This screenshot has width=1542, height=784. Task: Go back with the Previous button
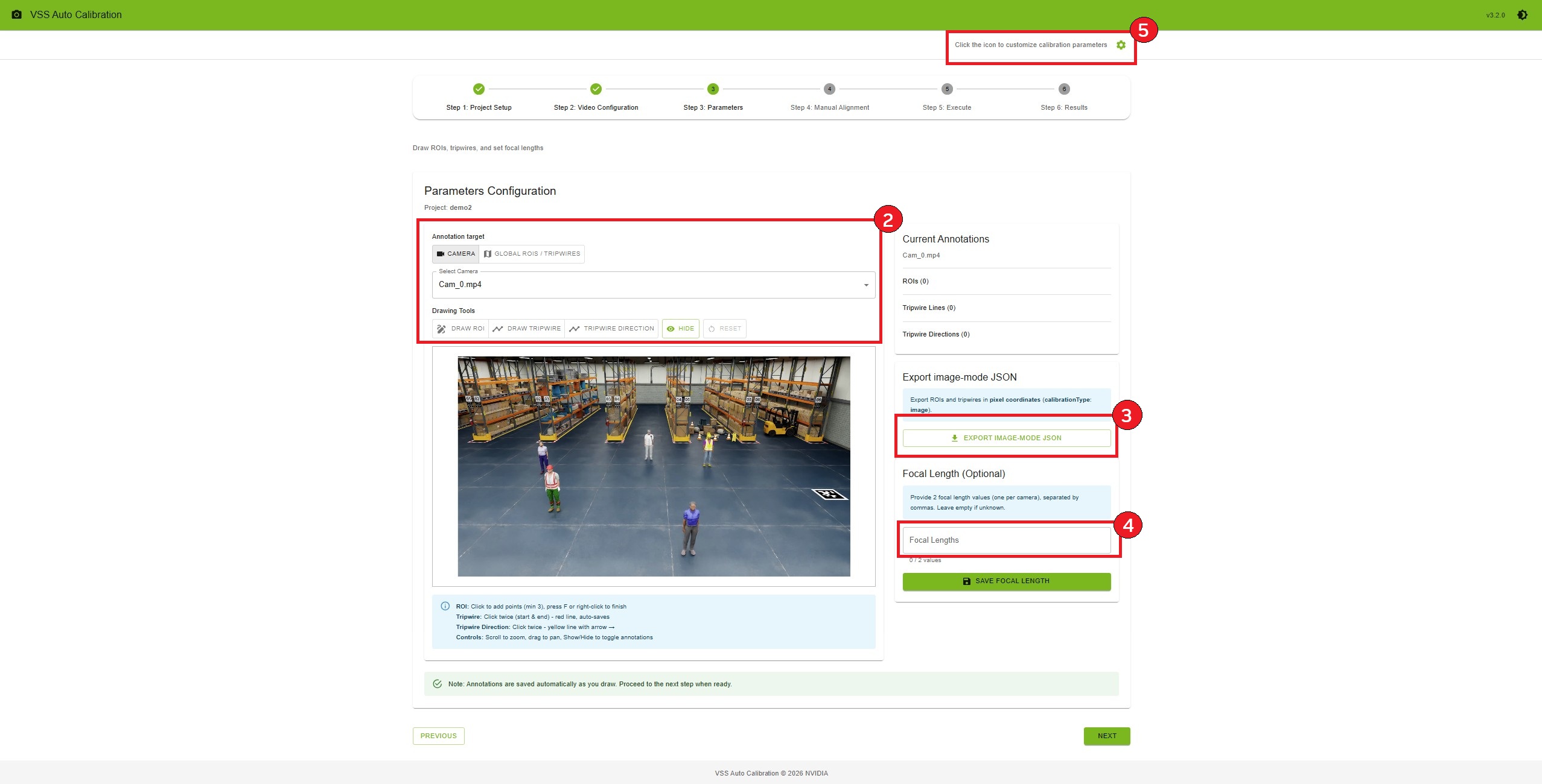(x=438, y=736)
